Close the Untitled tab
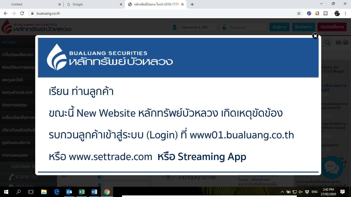351x197 pixels. [60, 4]
